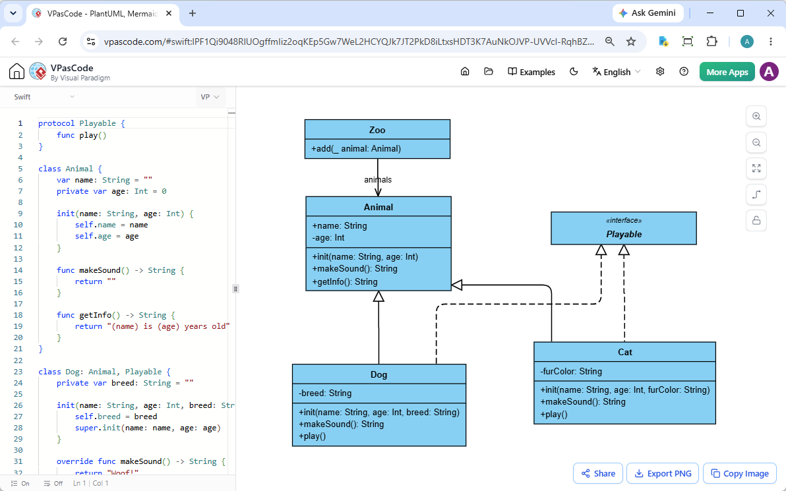
Task: Click zoom in icon on diagram
Action: (x=756, y=116)
